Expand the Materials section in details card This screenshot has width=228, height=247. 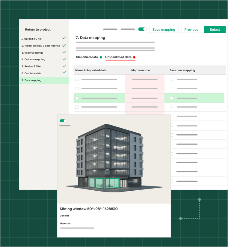[65, 224]
